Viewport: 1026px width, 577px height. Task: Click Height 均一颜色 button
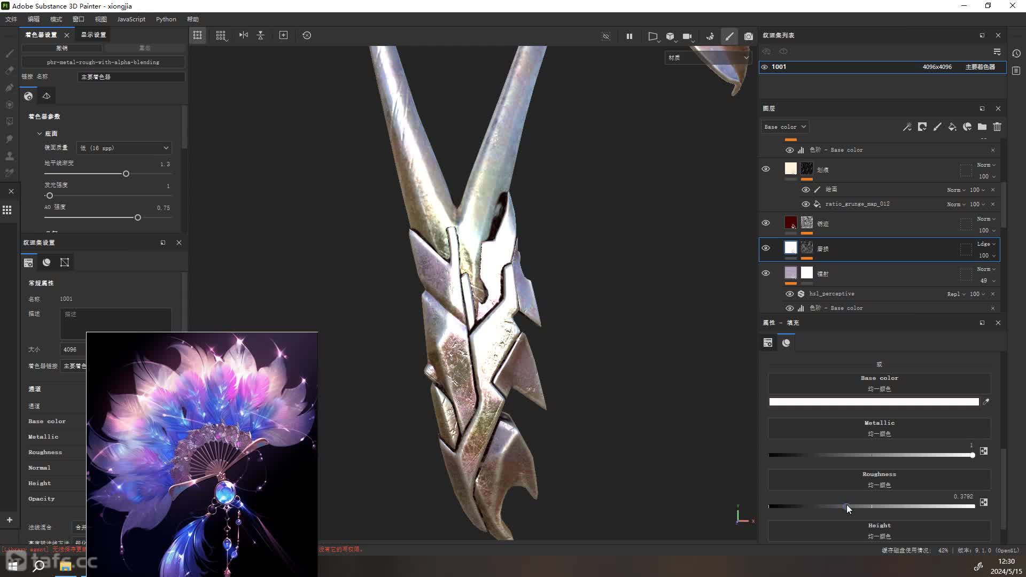pyautogui.click(x=879, y=531)
